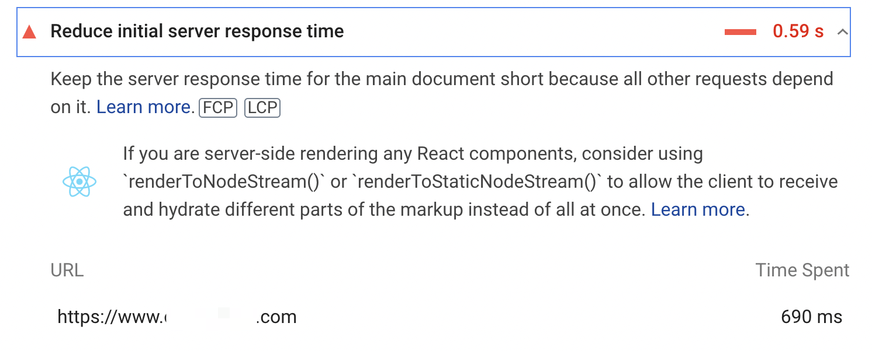872x351 pixels.
Task: Open the https://www main document URL
Action: 177,317
